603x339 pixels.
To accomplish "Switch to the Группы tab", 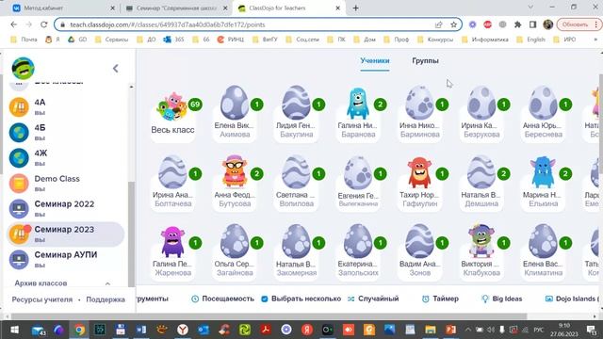I will point(425,60).
